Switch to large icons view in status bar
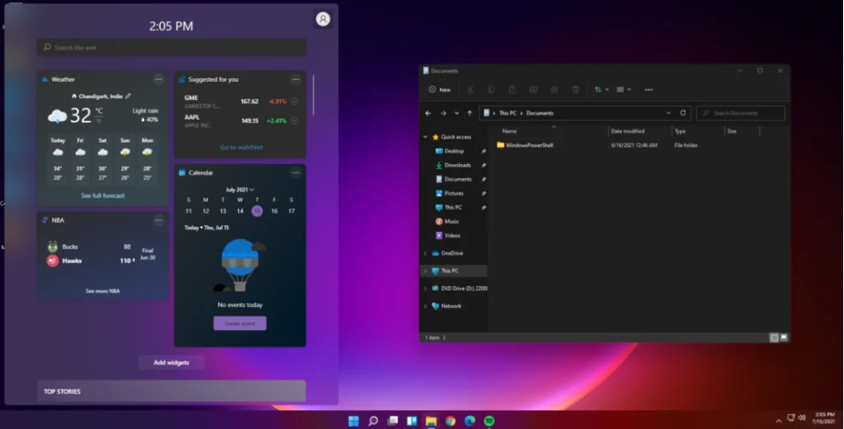The width and height of the screenshot is (844, 429). [782, 338]
